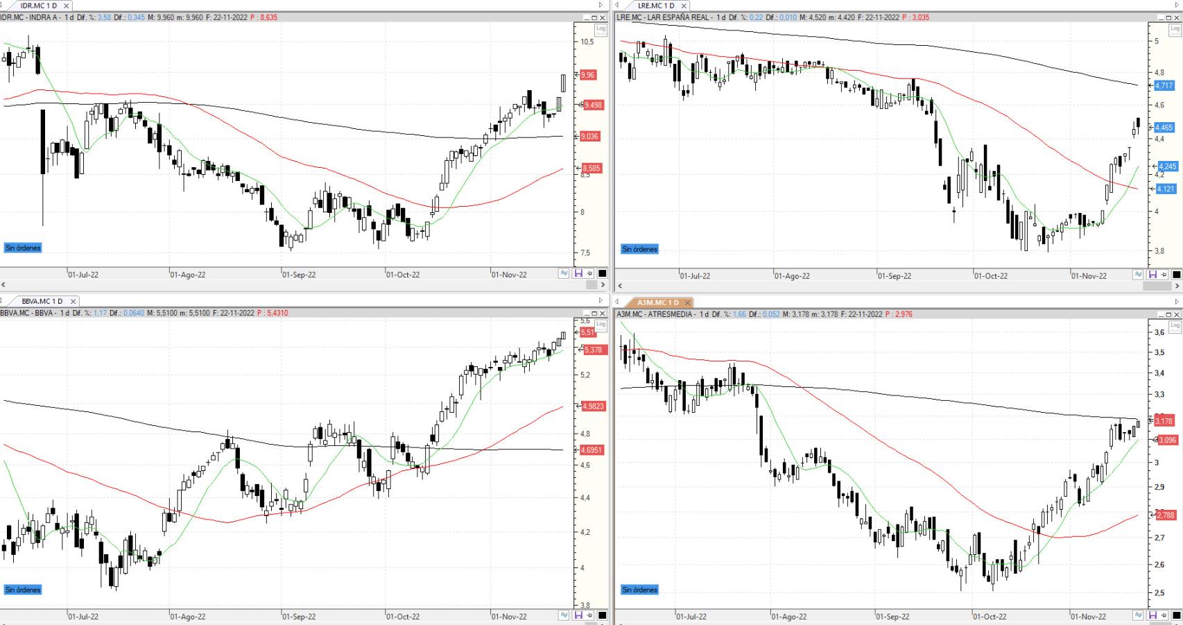Image resolution: width=1183 pixels, height=625 pixels.
Task: Click the indicators icon in INDRA chart
Action: click(564, 274)
